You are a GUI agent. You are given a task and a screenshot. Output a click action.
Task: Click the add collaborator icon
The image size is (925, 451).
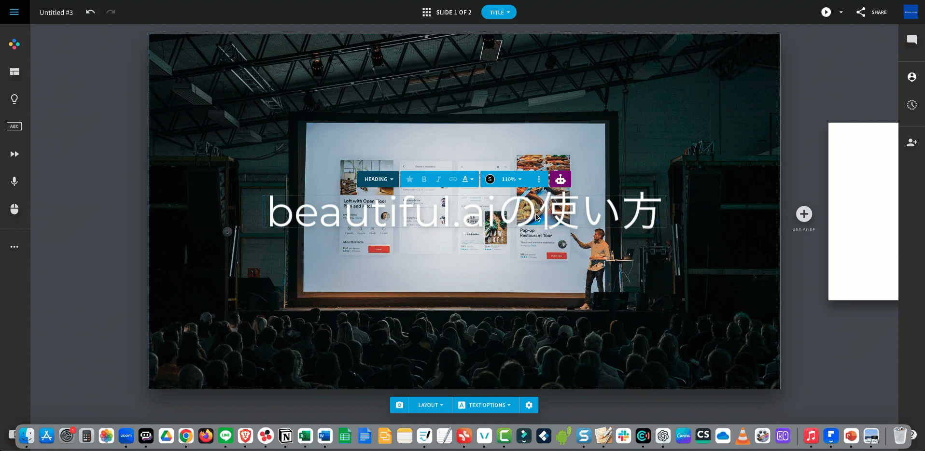pos(912,142)
